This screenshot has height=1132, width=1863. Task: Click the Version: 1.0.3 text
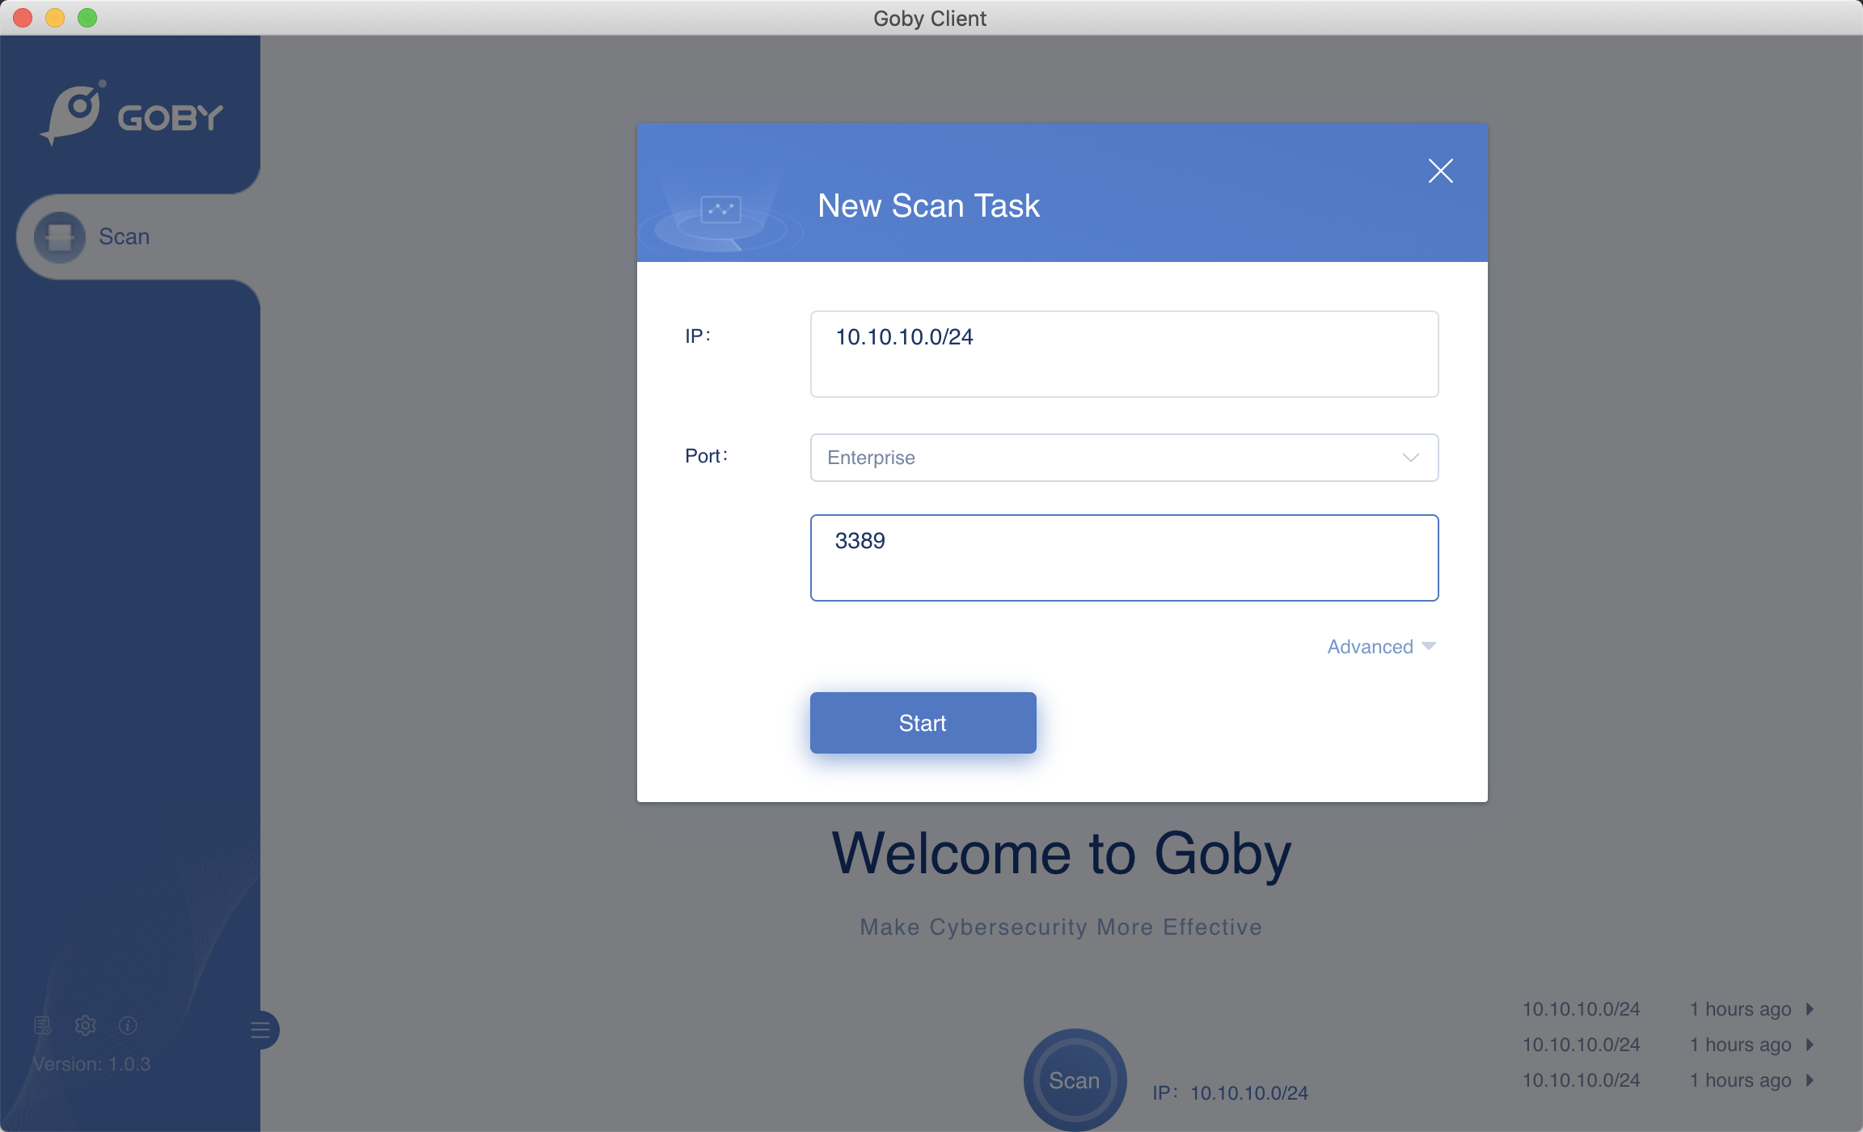coord(91,1064)
